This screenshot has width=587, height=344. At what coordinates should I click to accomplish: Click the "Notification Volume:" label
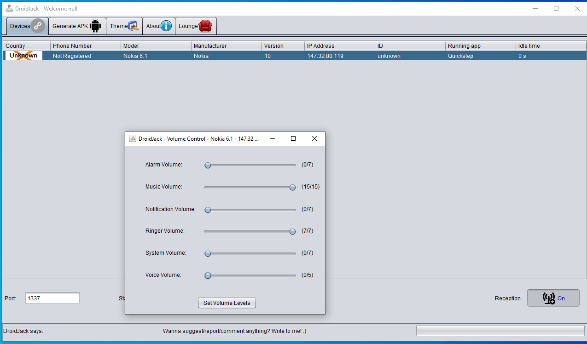pyautogui.click(x=170, y=209)
